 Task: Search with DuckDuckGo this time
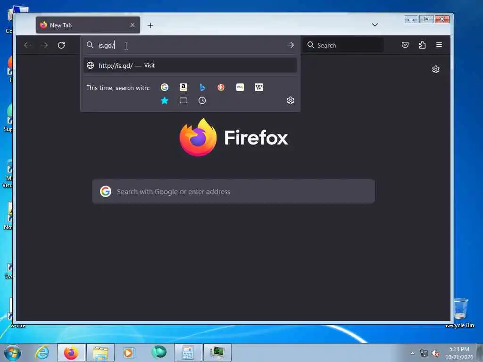221,87
